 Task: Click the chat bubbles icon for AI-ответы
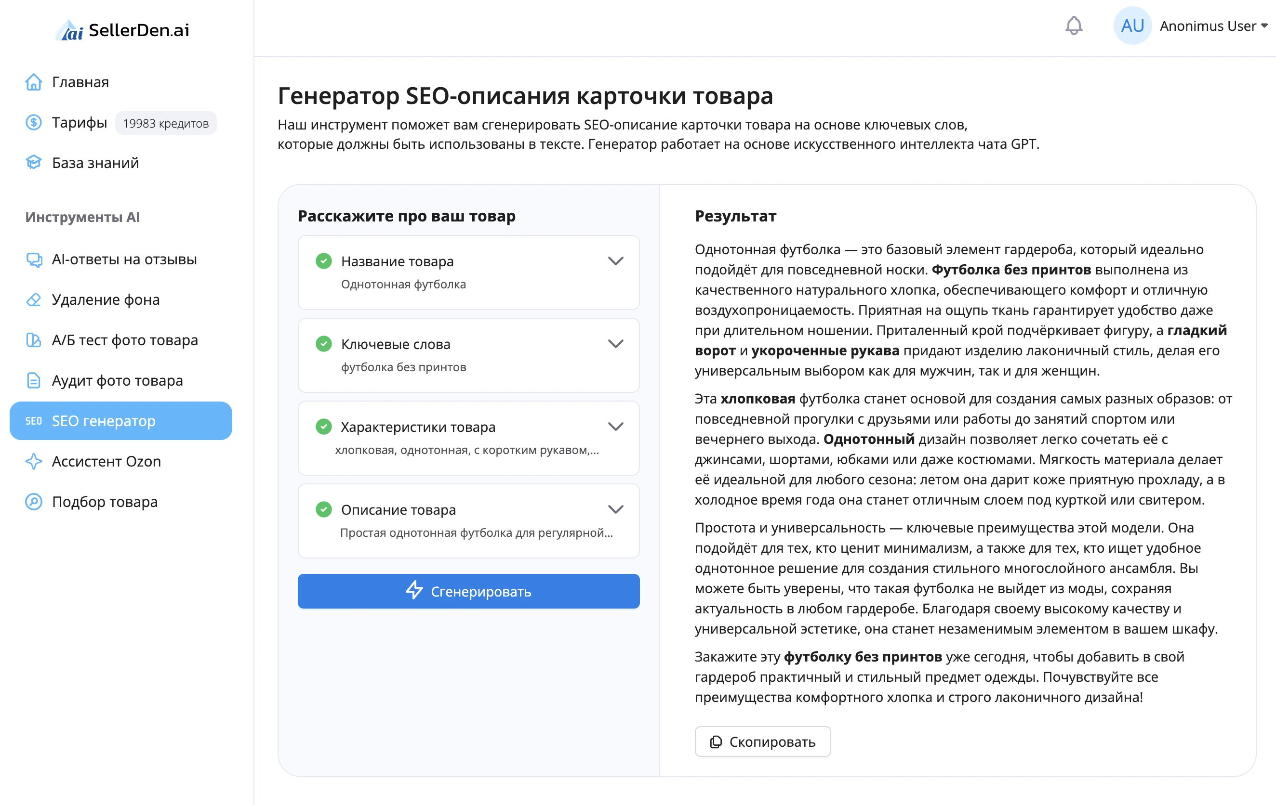(34, 259)
